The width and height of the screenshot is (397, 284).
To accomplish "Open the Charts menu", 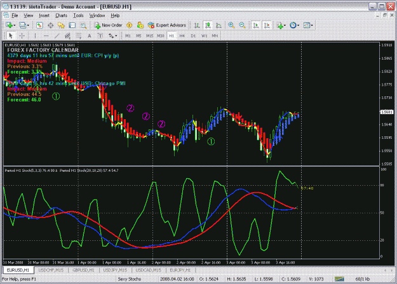I will tap(61, 15).
